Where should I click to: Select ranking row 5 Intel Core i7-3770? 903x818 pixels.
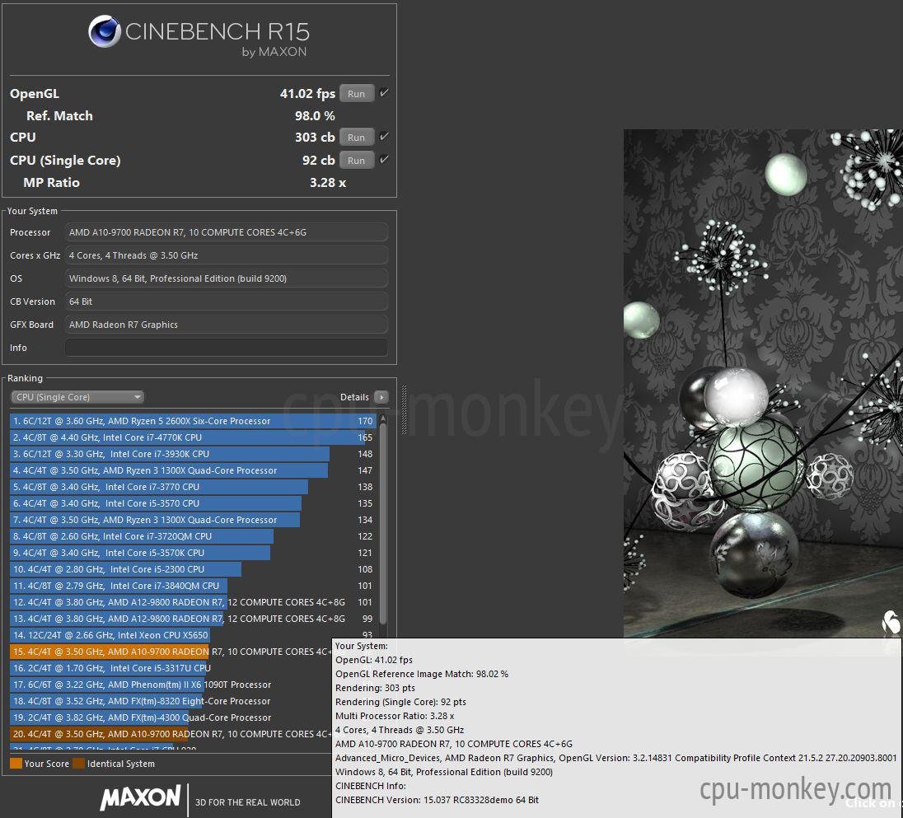tap(193, 487)
